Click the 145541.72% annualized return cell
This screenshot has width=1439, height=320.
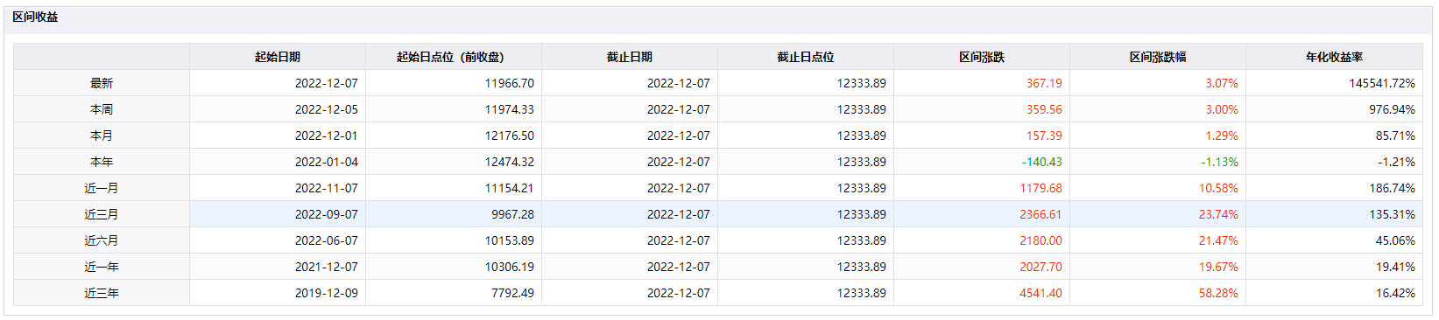coord(1382,83)
